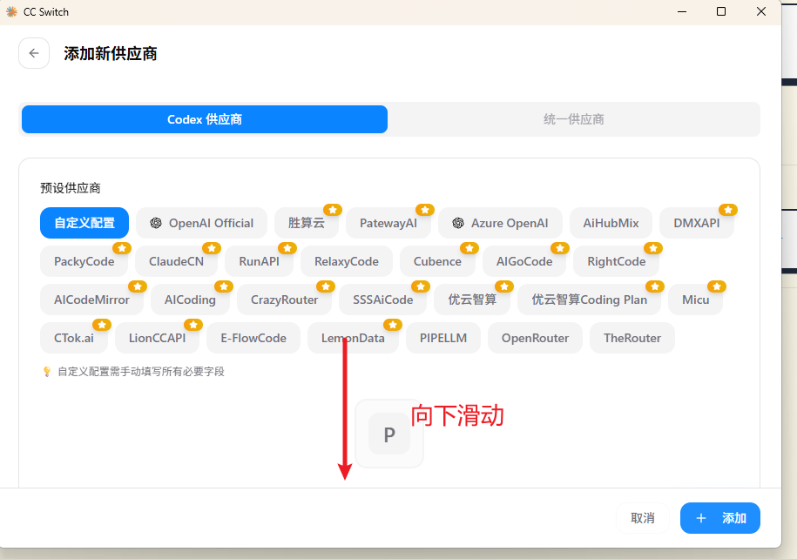Click the star badge on DMXAPI

pyautogui.click(x=728, y=210)
